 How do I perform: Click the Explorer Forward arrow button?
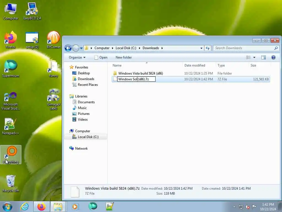(76, 48)
